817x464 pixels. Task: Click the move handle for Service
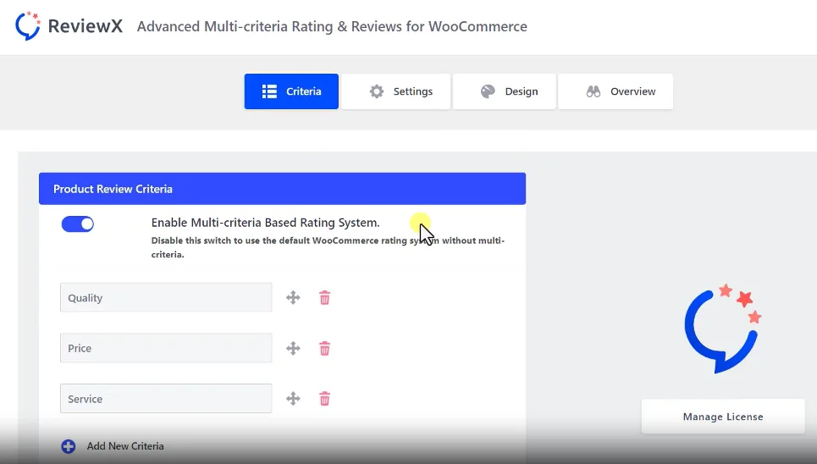(x=293, y=399)
